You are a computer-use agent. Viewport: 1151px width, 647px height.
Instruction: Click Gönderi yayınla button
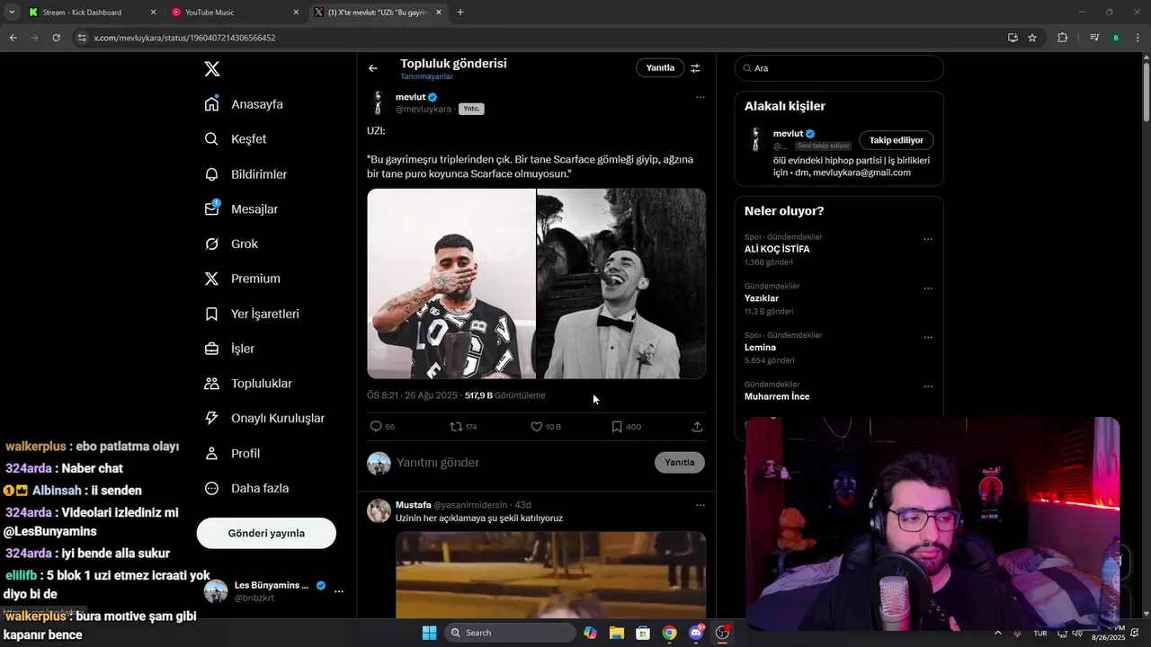tap(266, 533)
